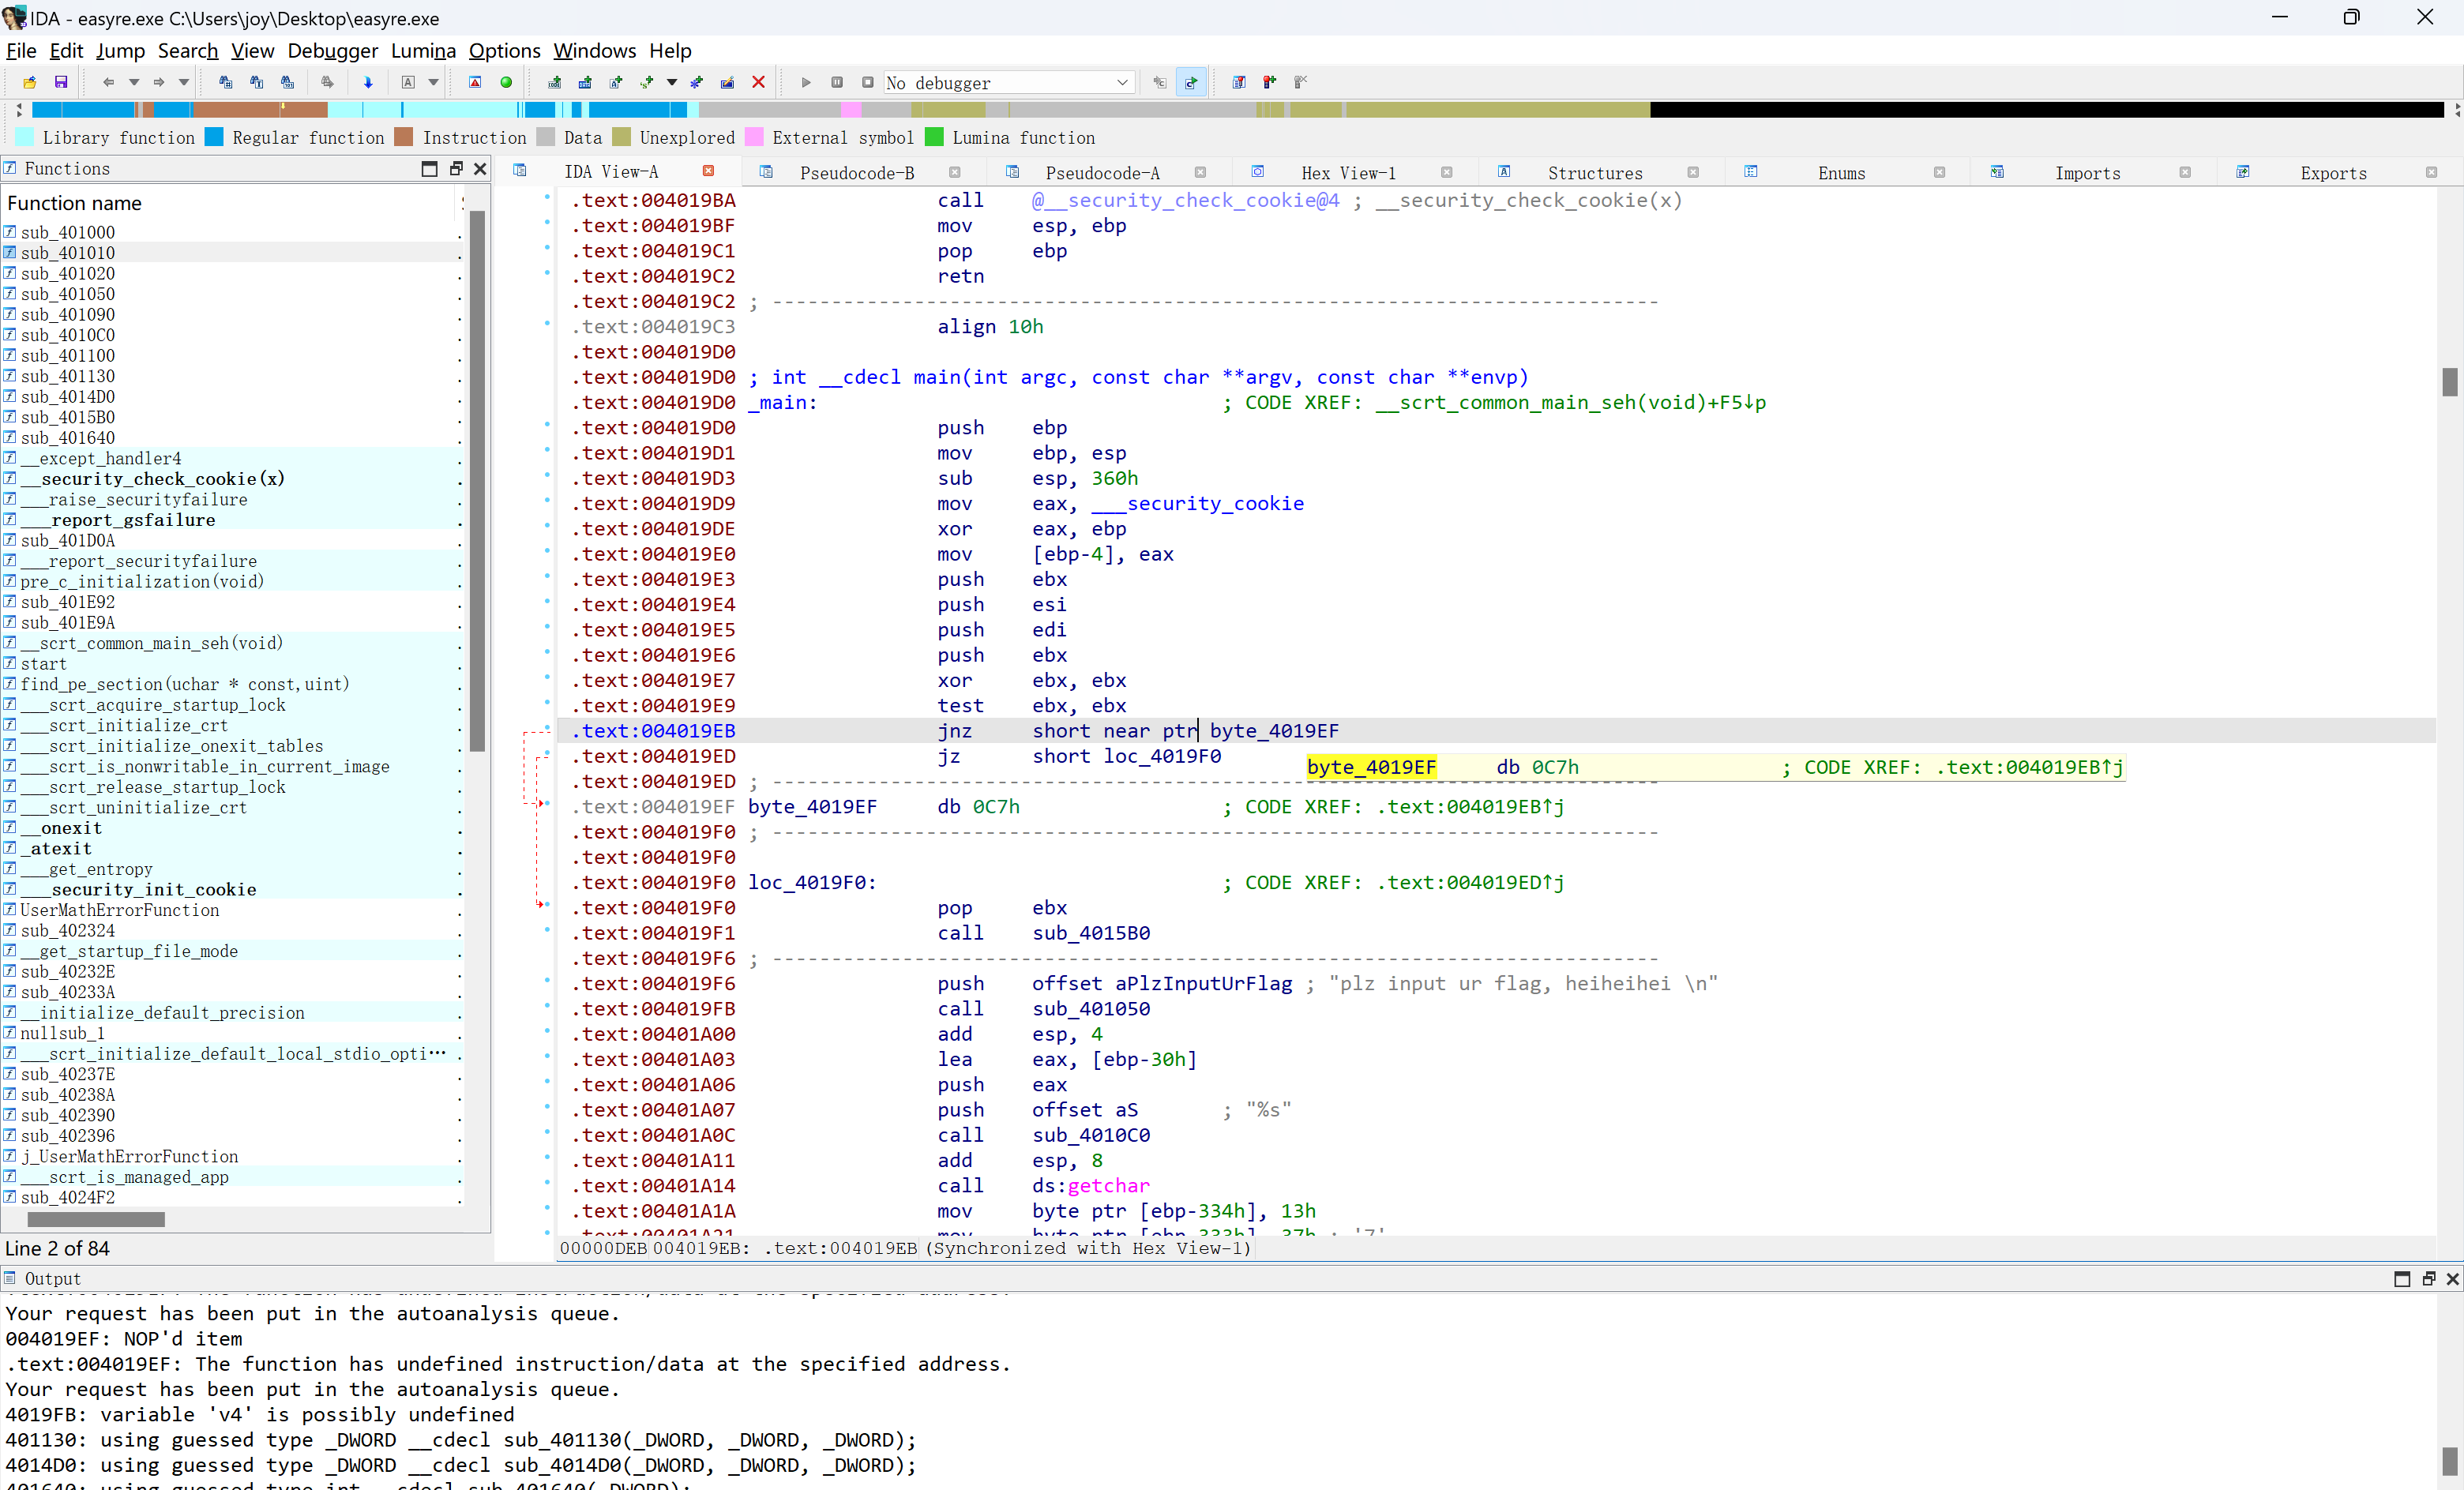This screenshot has height=1490, width=2464.
Task: Jump back with the left arrow icon
Action: tap(108, 83)
